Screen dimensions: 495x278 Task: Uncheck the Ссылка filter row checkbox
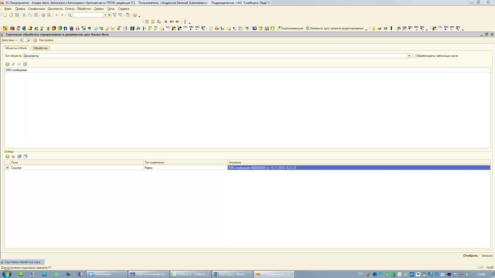7,168
